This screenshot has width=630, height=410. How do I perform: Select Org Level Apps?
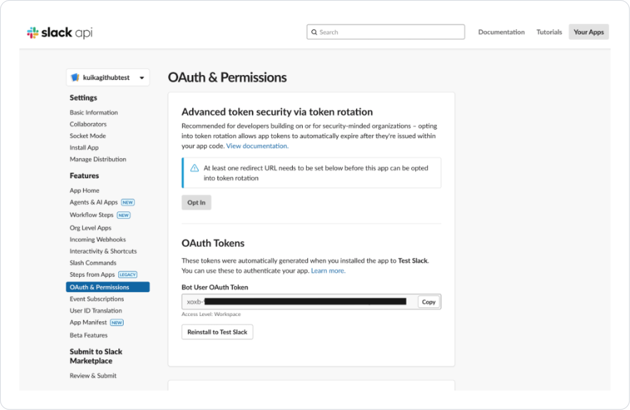[90, 228]
